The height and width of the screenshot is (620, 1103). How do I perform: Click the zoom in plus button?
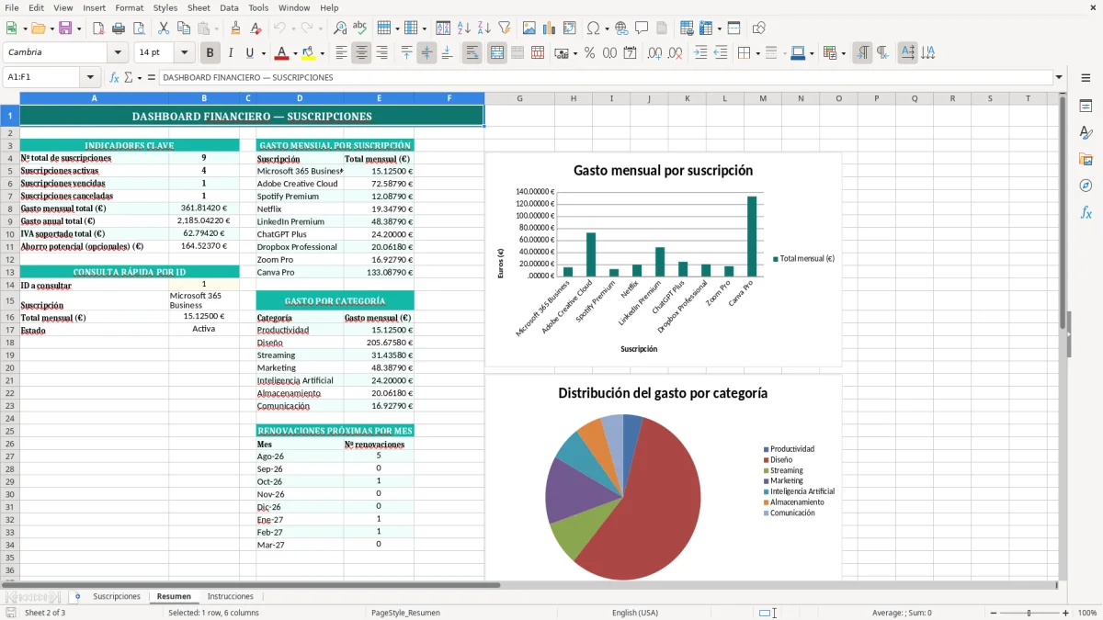pos(1066,613)
